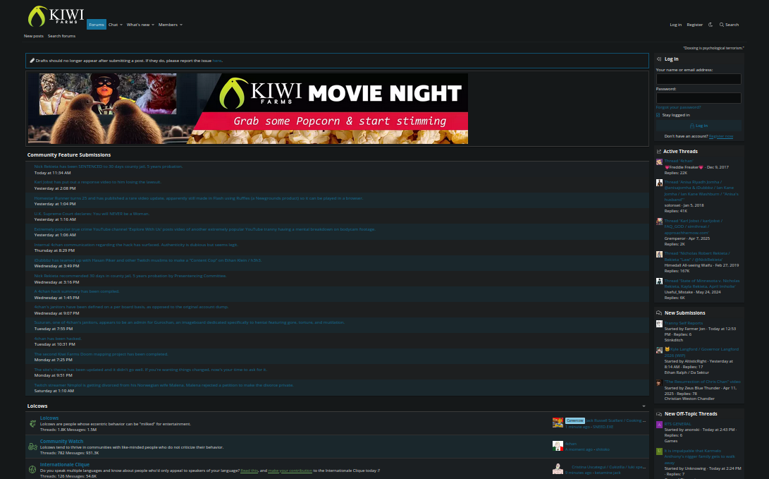This screenshot has width=769, height=479.
Task: Go to New posts in the sub-navigation
Action: click(34, 36)
